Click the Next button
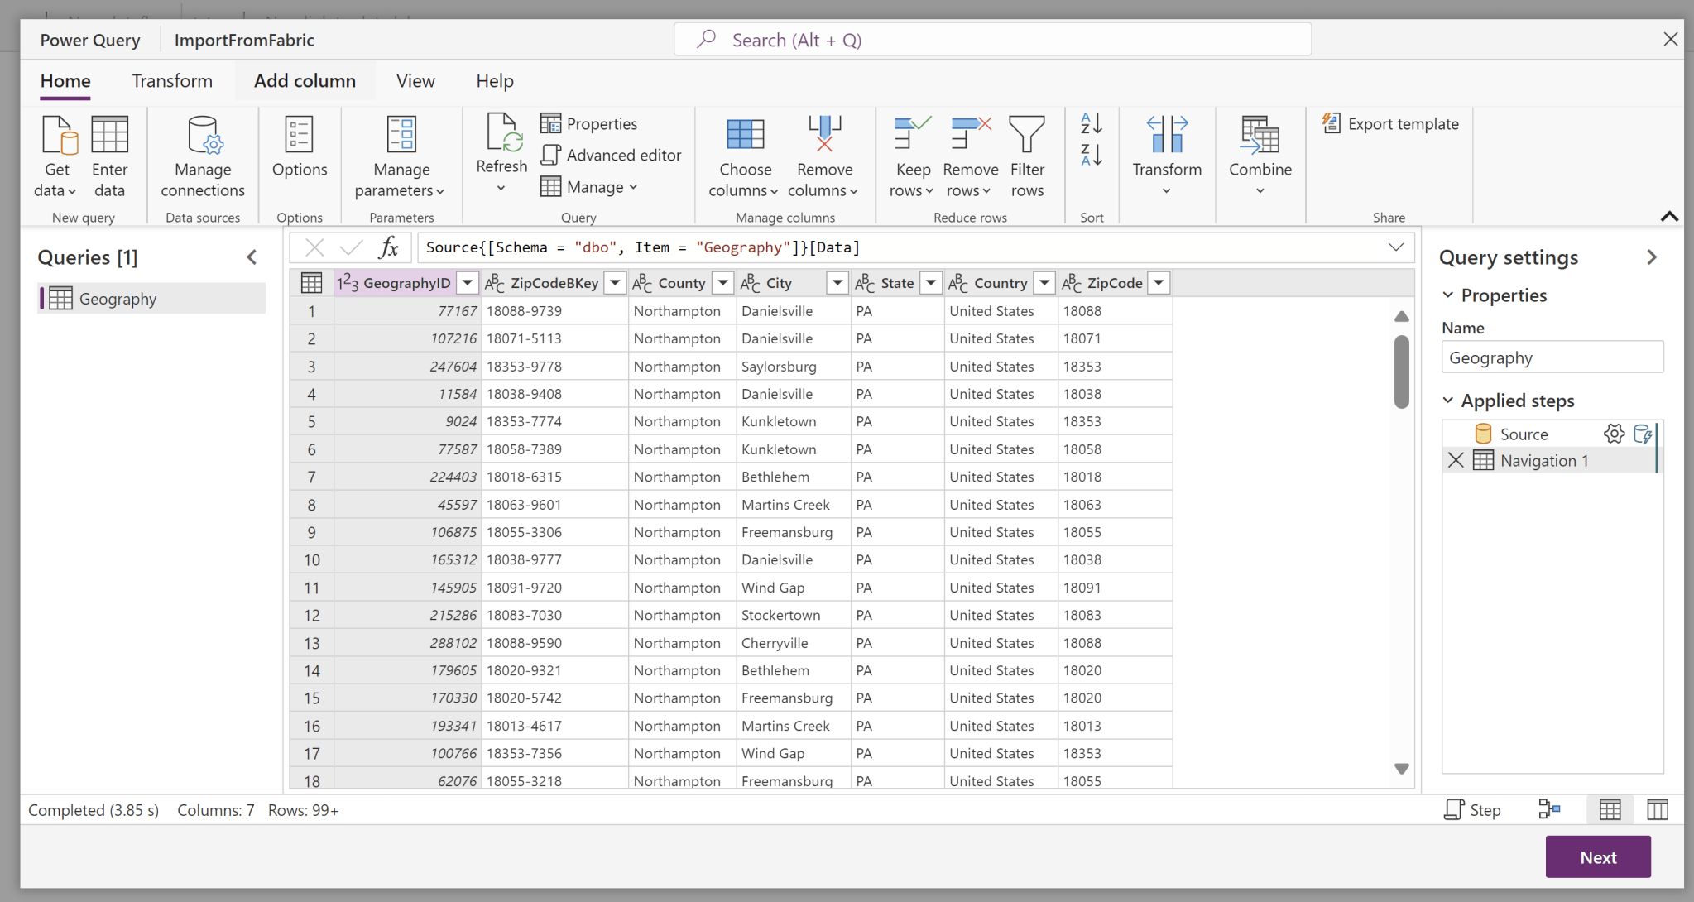Image resolution: width=1694 pixels, height=902 pixels. point(1597,856)
